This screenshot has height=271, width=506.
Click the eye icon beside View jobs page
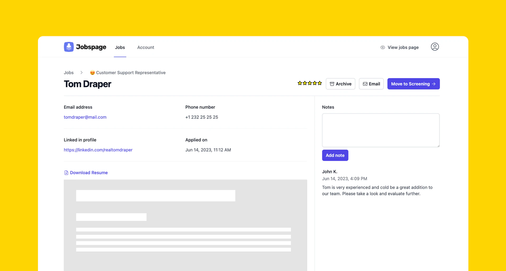[382, 47]
